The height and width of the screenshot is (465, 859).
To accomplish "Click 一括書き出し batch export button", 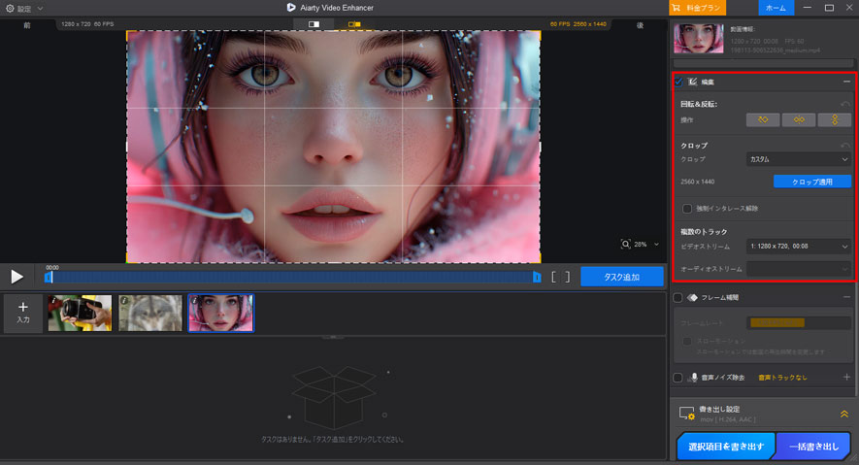I will point(813,447).
